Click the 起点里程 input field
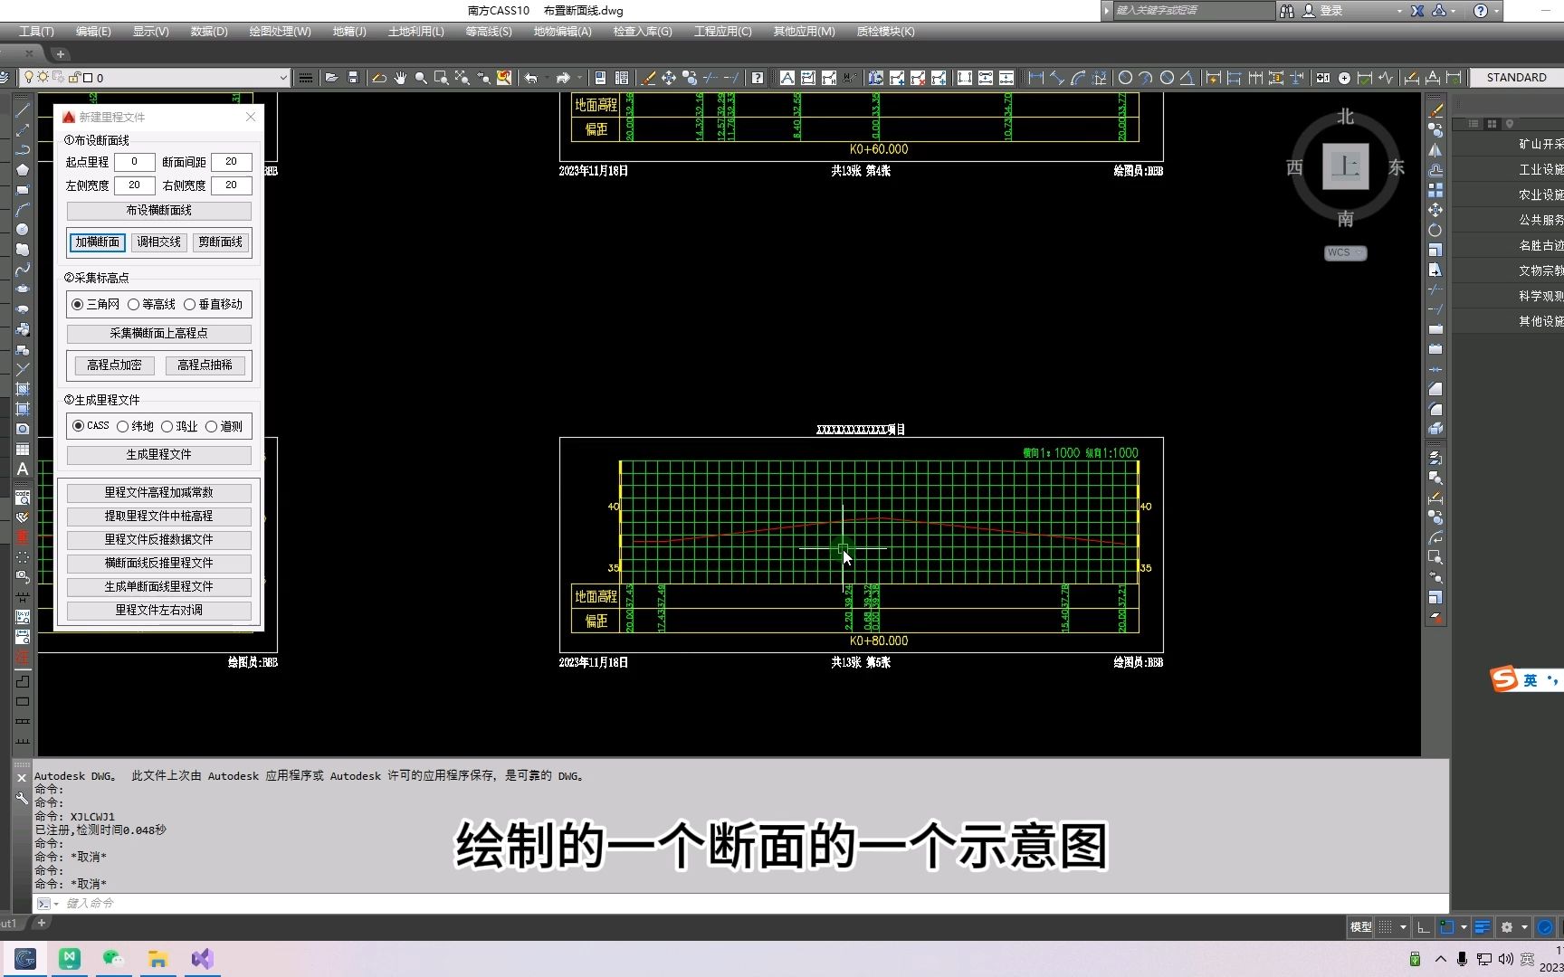 tap(134, 162)
